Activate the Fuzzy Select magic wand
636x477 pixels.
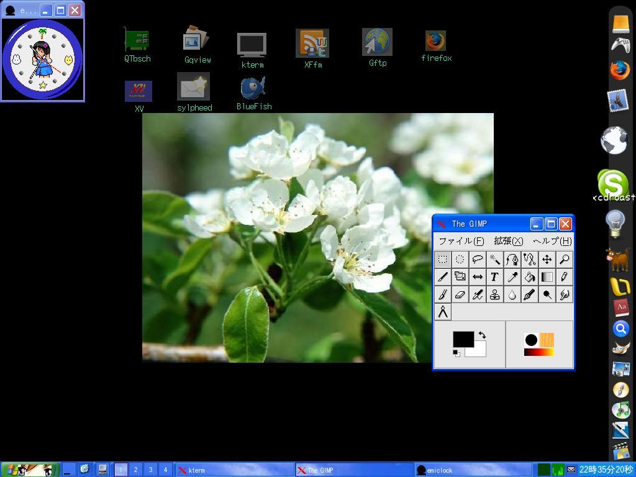[495, 260]
